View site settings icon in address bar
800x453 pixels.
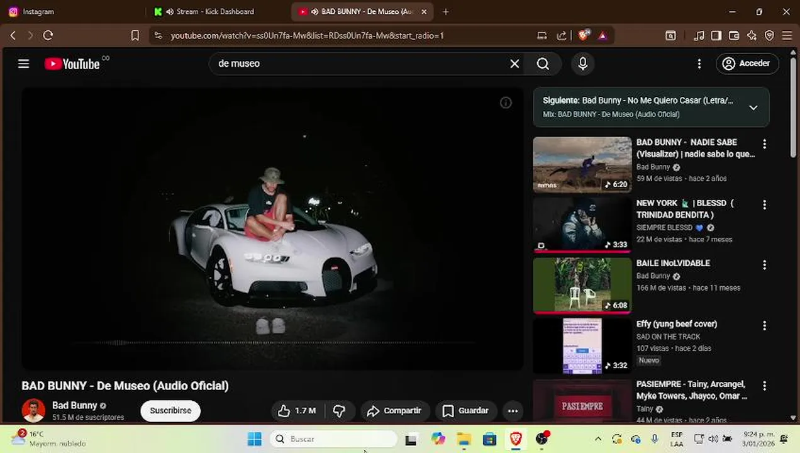point(158,36)
